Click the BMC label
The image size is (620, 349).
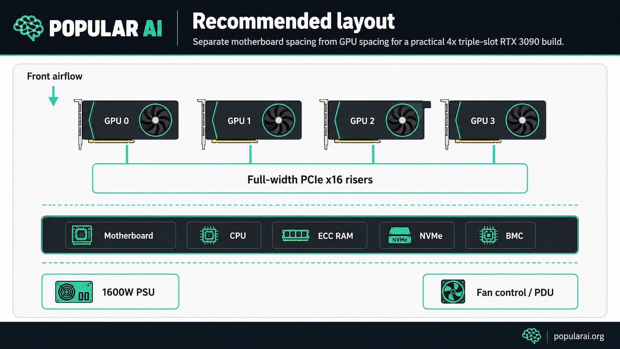(514, 235)
